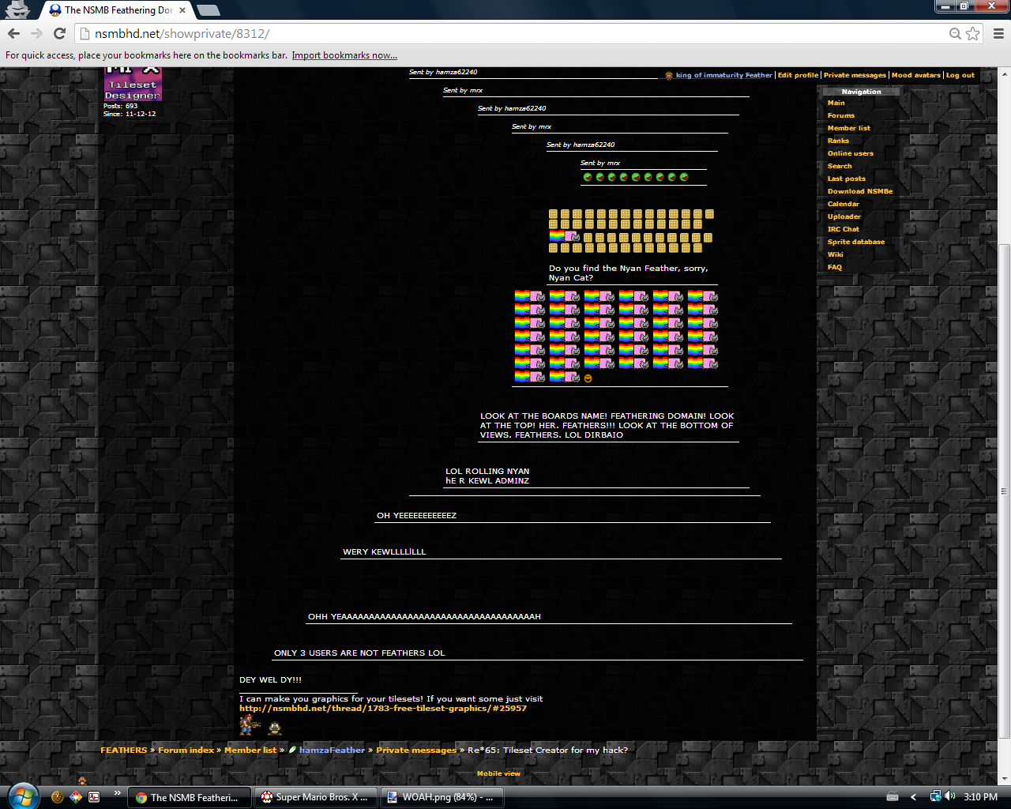Switch to The NSMB Feathering Domain tab

pyautogui.click(x=117, y=10)
